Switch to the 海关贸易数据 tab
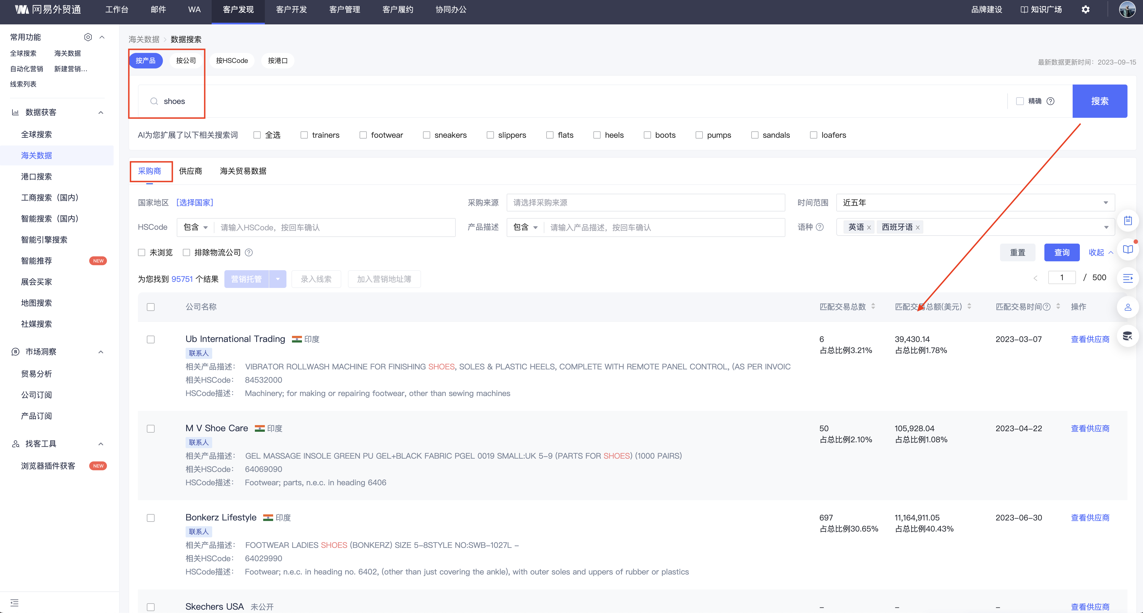This screenshot has height=613, width=1143. [x=243, y=171]
